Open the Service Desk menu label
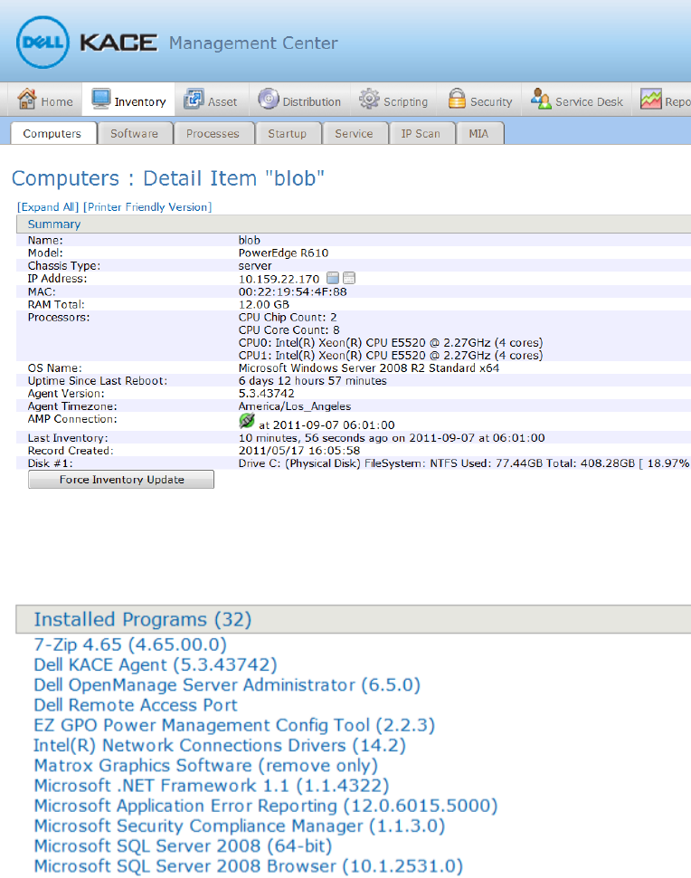 (x=589, y=102)
